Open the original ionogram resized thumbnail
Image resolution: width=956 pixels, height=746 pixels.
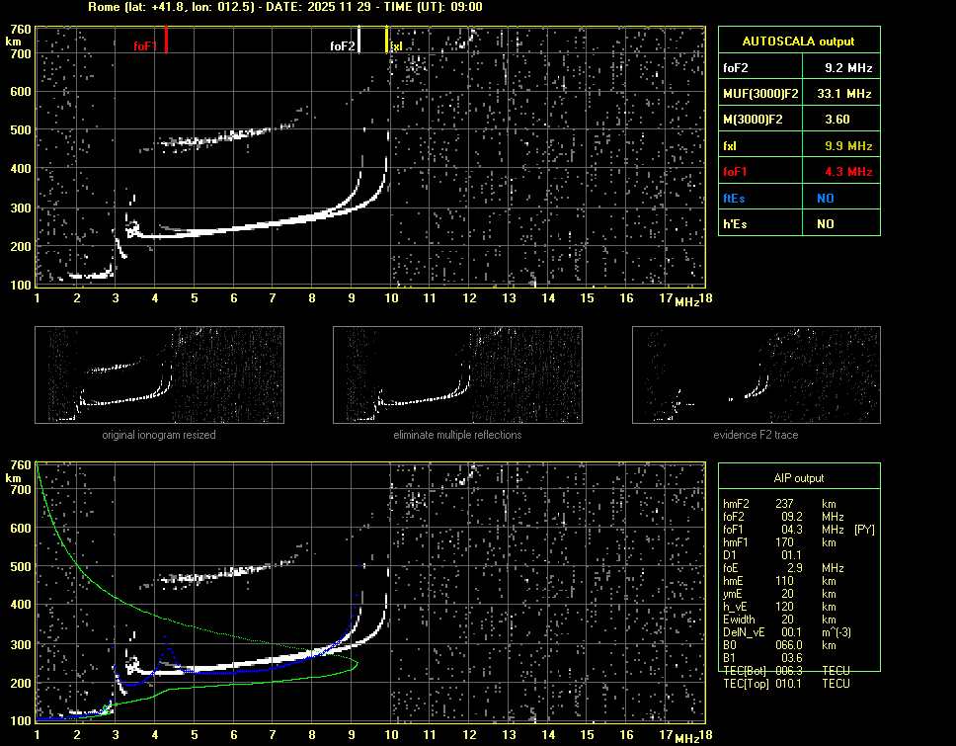[x=159, y=376]
